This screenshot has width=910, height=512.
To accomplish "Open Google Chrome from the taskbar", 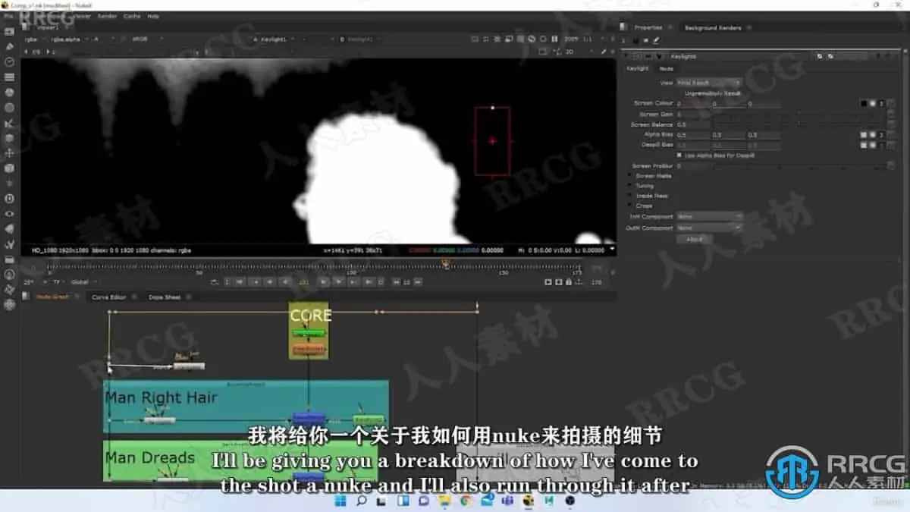I will tap(466, 501).
